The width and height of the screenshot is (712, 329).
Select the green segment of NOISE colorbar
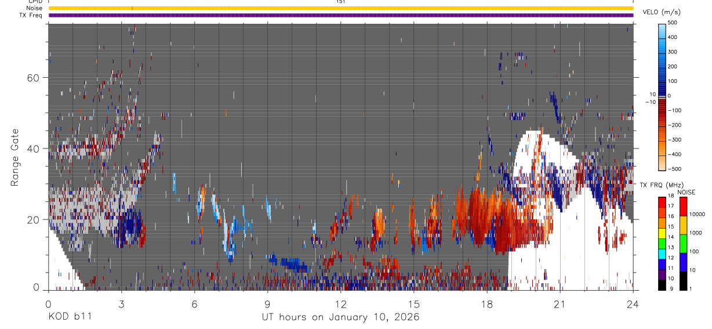pyautogui.click(x=684, y=244)
